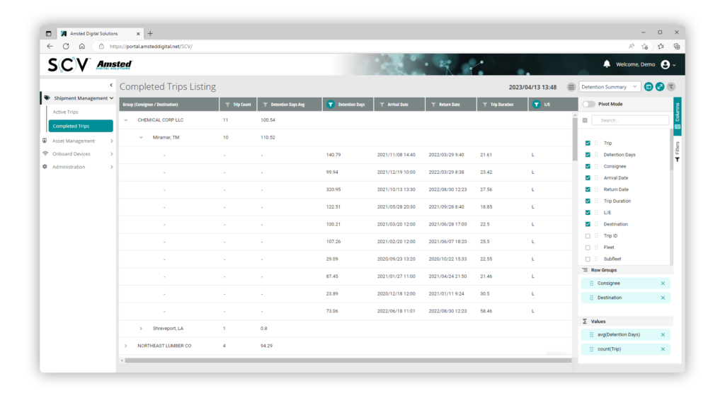Select Active Trips in sidebar
Image resolution: width=725 pixels, height=398 pixels.
66,112
